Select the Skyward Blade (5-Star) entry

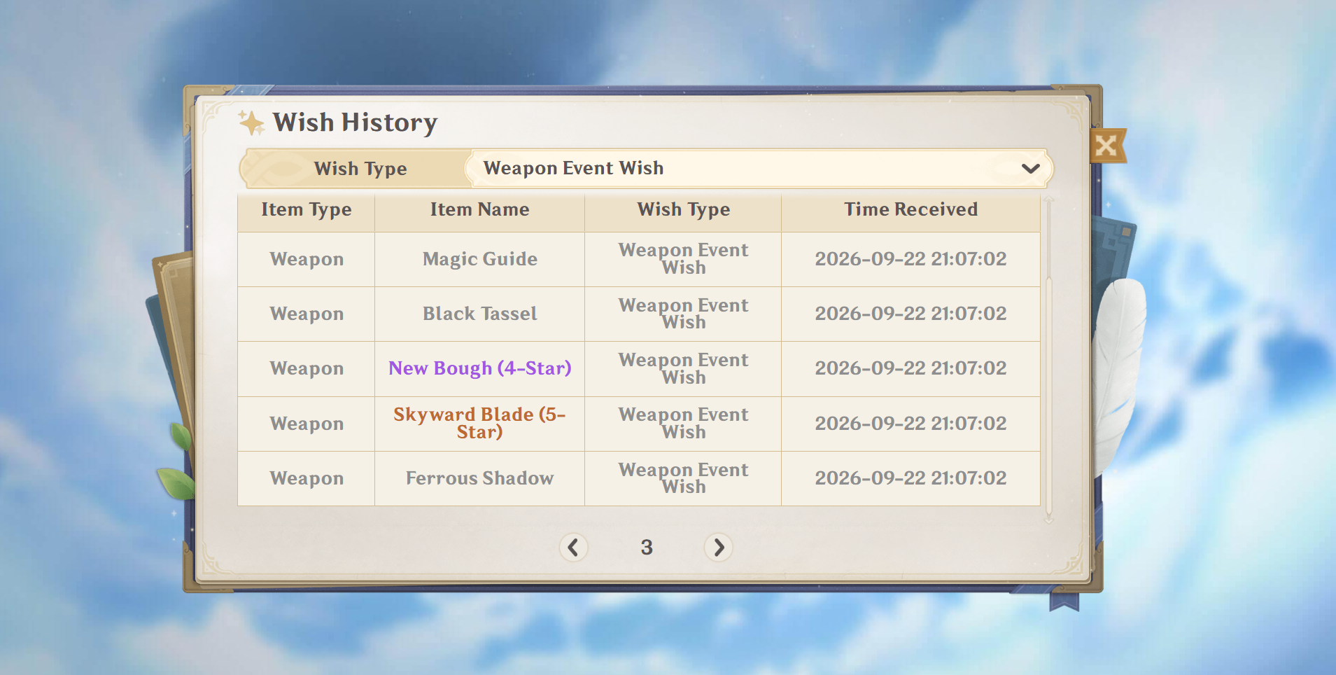[479, 423]
